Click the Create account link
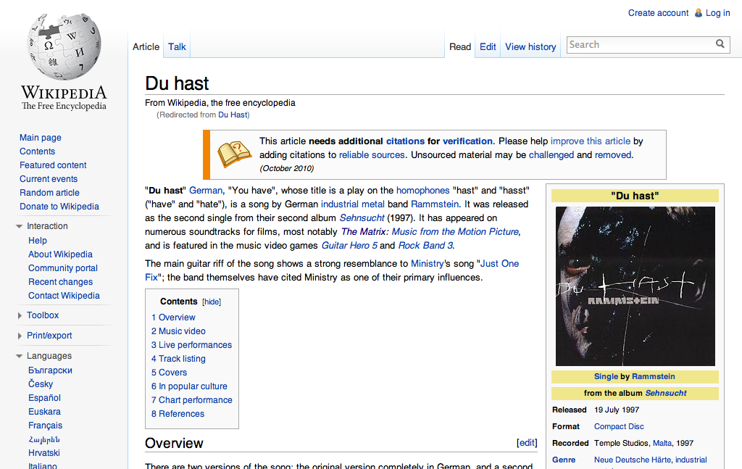This screenshot has width=742, height=469. (658, 13)
